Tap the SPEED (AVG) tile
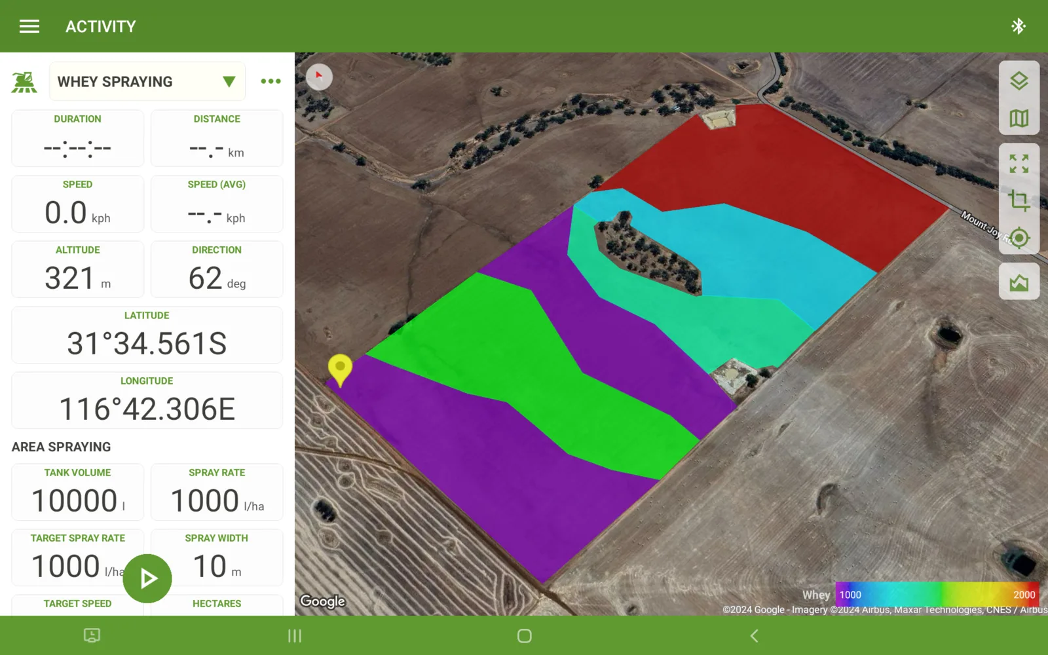Screen dimensions: 1048x655 tap(217, 204)
